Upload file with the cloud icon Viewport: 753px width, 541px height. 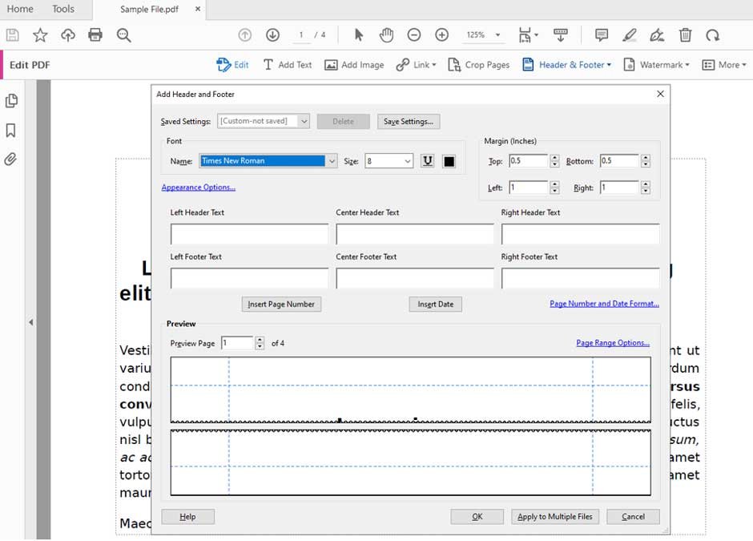68,35
